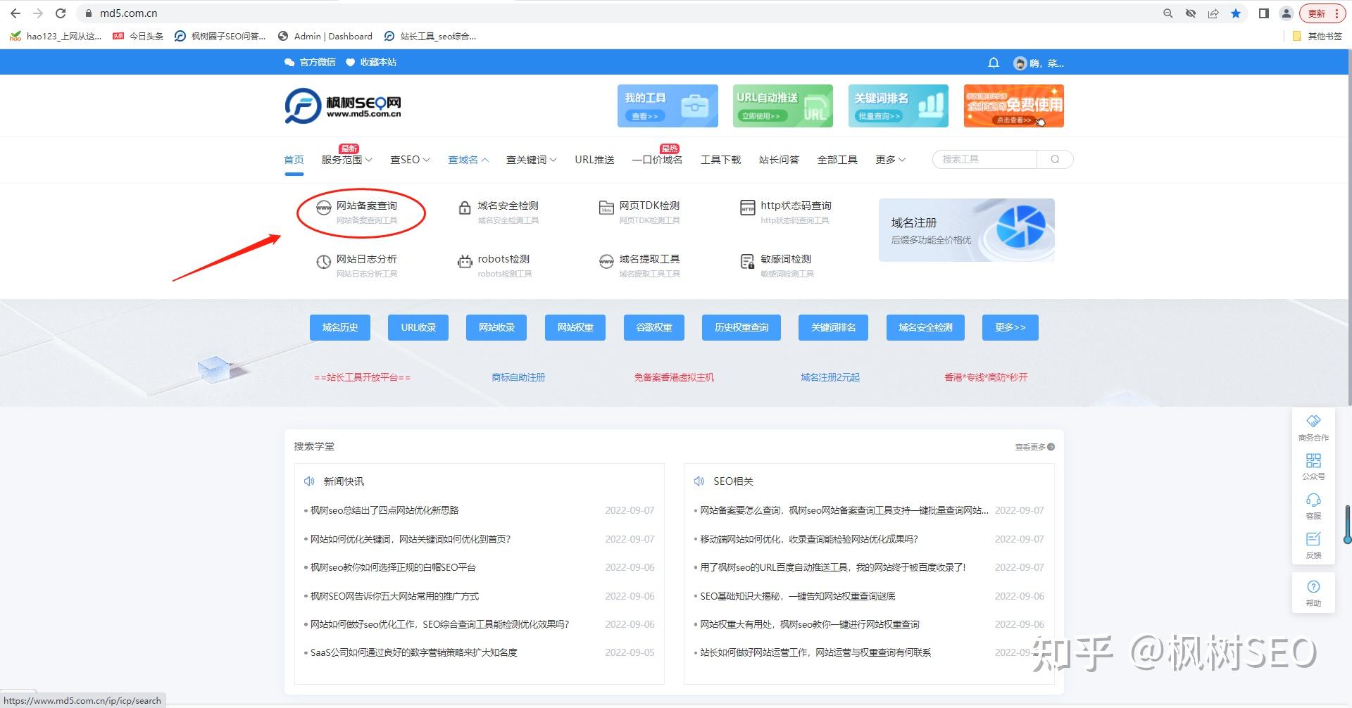
Task: Go to the 首页 navigation tab
Action: point(294,160)
